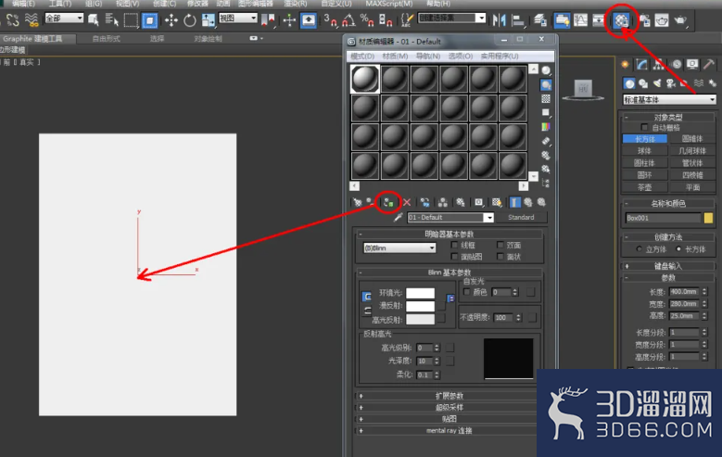Enable 面贴图 (Face Map) checkbox
The image size is (722, 457).
[454, 256]
